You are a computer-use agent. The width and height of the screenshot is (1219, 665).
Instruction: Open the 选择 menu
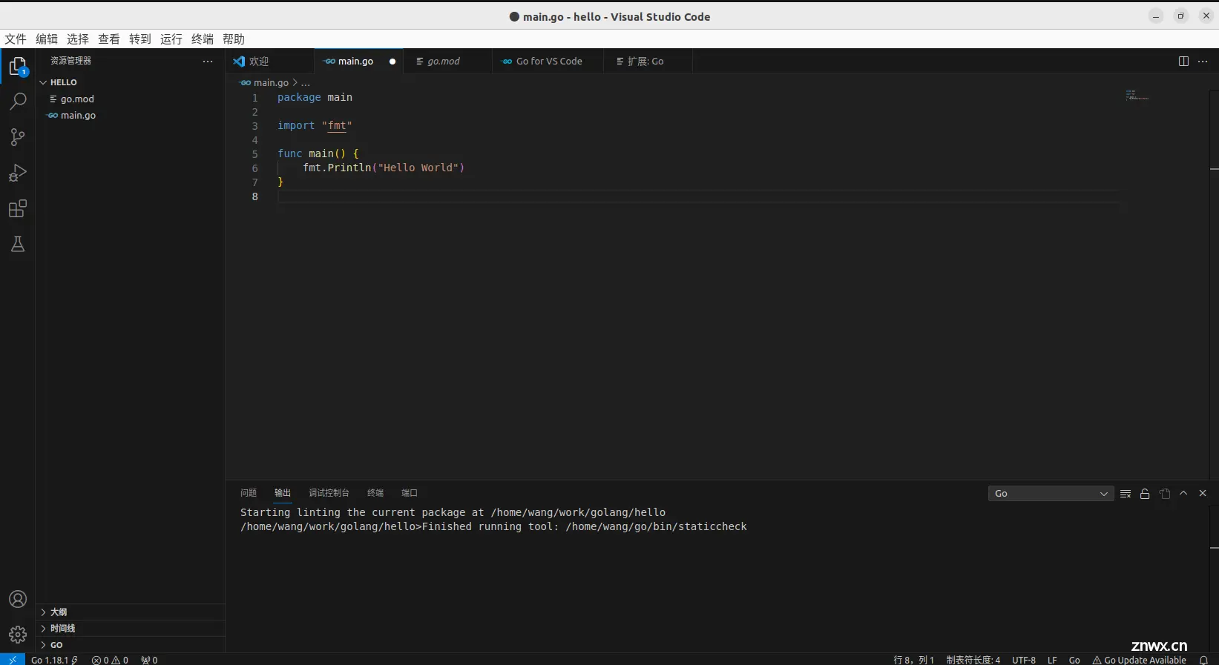pyautogui.click(x=78, y=39)
